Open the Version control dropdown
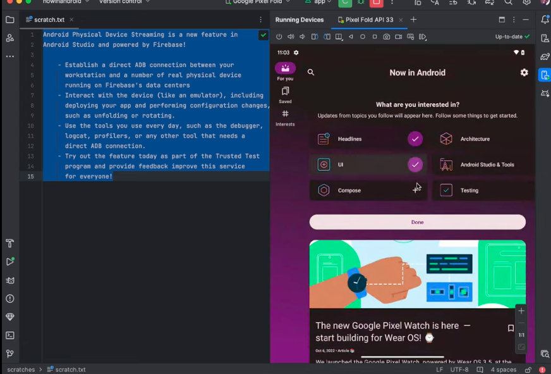 click(x=124, y=2)
